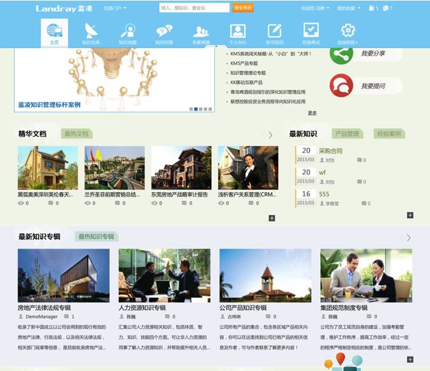Click comment icon for wf entry
This screenshot has width=430, height=371.
point(359,181)
